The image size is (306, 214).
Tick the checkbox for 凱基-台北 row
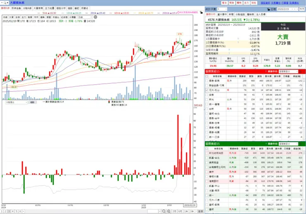click(x=207, y=158)
